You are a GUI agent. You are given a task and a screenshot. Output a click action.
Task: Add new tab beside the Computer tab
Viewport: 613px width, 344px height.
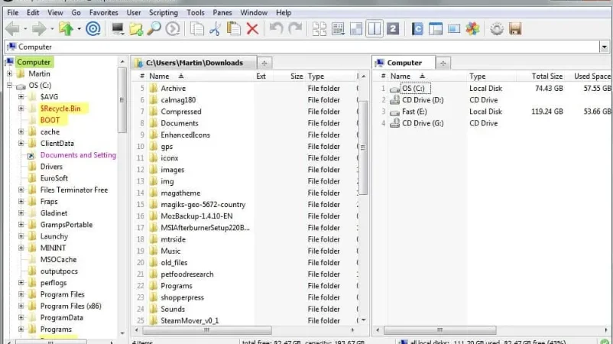[x=443, y=63]
